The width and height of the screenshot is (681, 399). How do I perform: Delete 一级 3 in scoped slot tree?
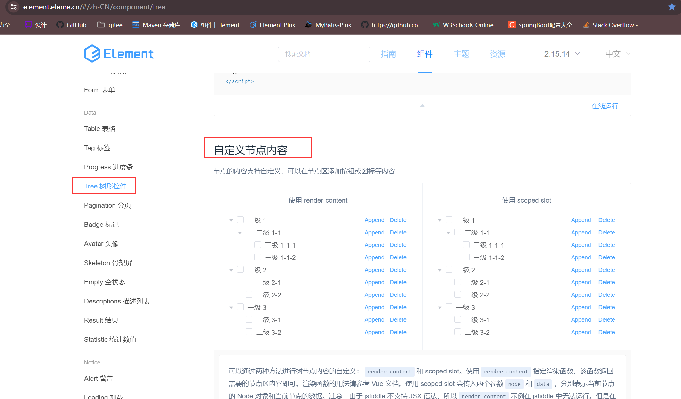pos(606,307)
